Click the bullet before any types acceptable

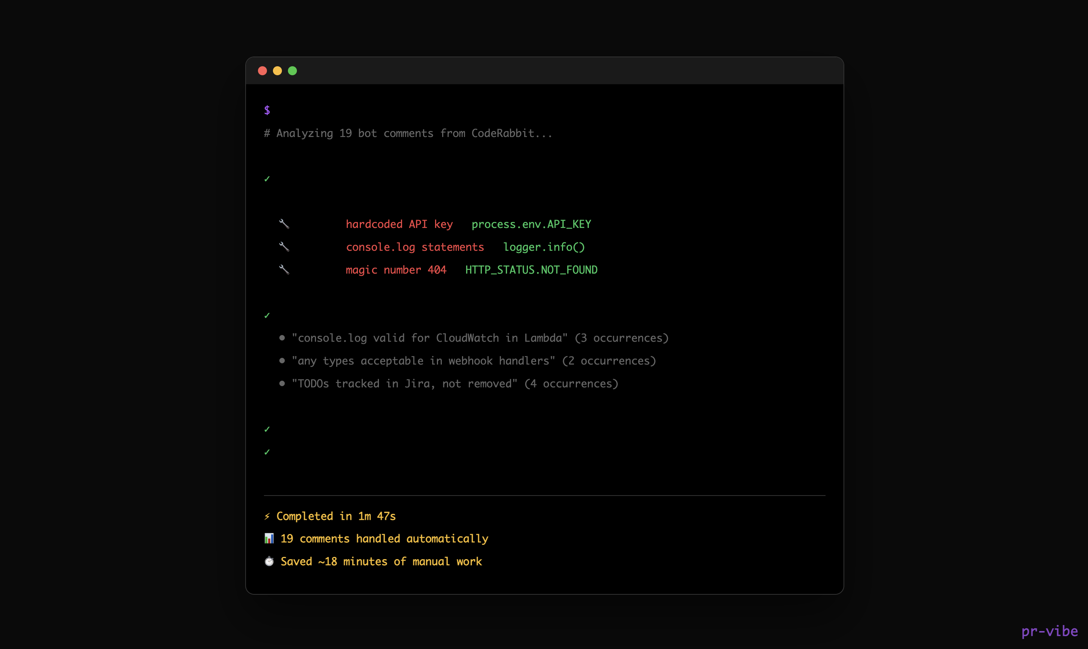tap(282, 360)
